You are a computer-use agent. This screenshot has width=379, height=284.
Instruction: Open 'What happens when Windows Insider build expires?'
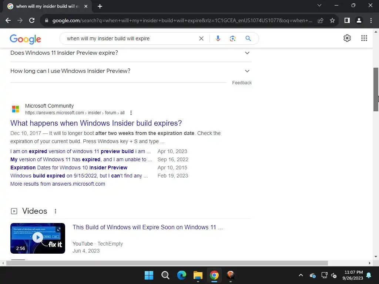click(96, 123)
